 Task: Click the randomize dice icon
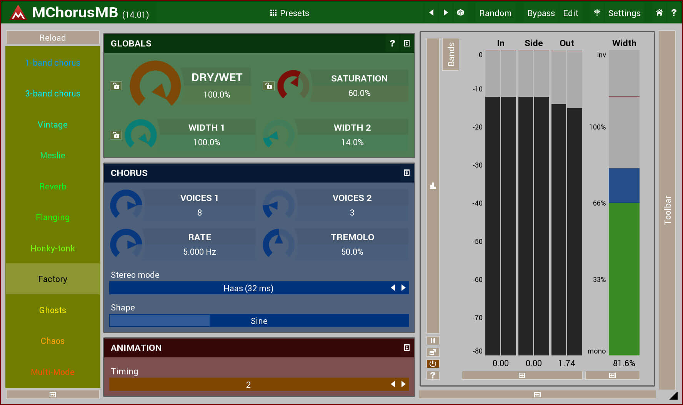(x=460, y=13)
